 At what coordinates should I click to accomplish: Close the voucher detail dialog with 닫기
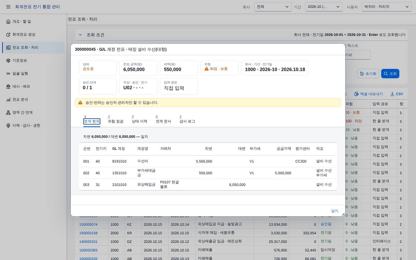(335, 211)
